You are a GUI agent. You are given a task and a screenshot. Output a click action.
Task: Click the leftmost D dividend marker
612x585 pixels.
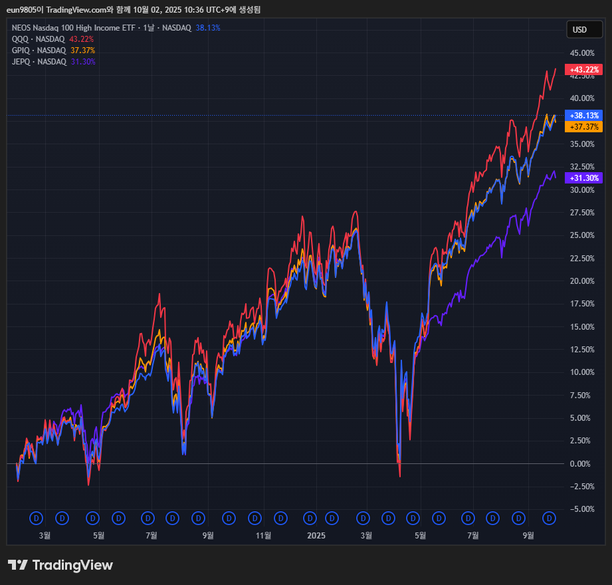tap(37, 519)
